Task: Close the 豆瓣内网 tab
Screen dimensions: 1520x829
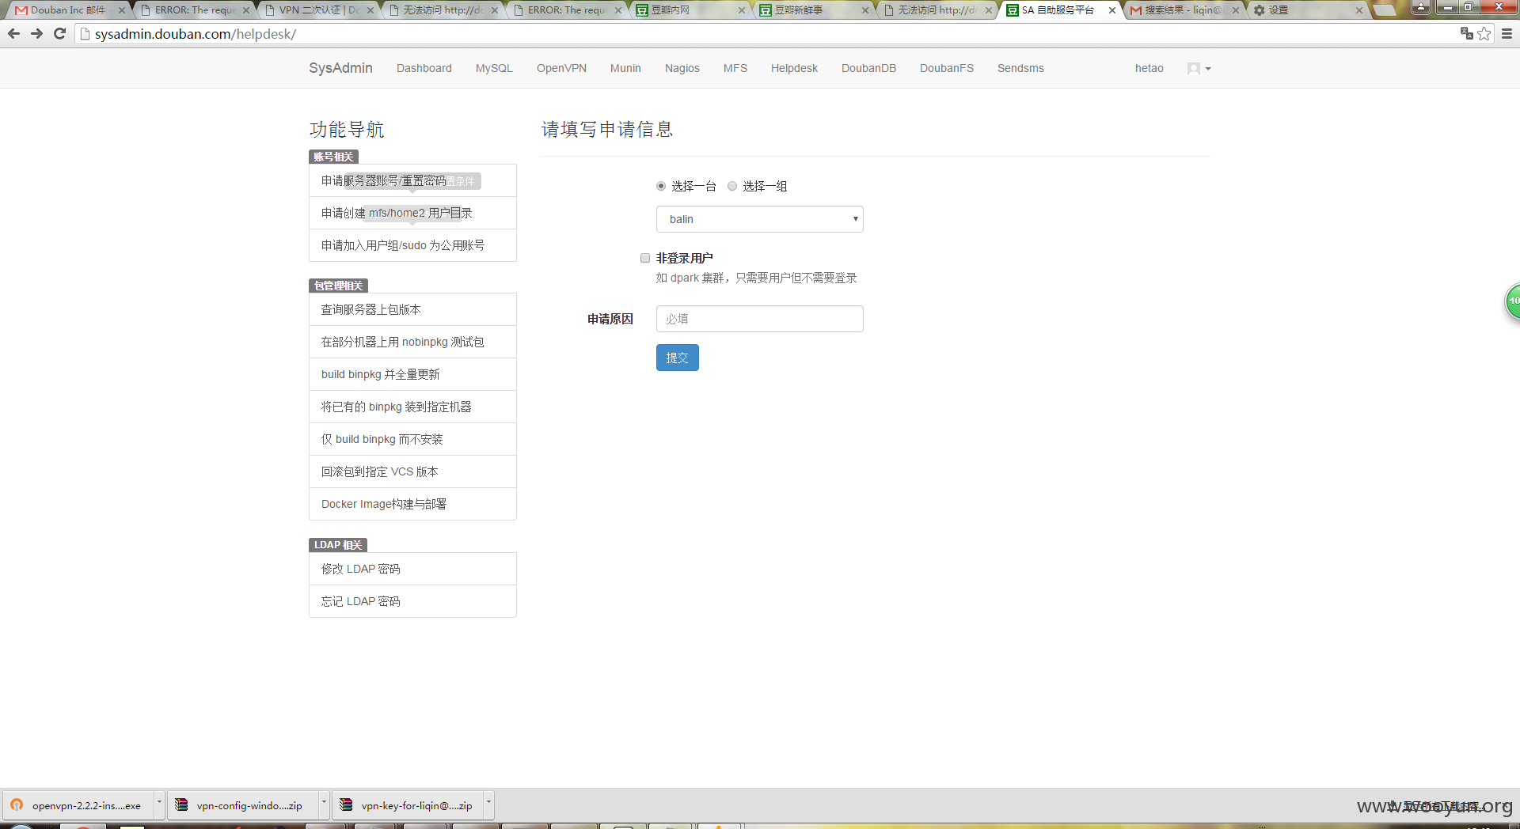Action: pos(742,10)
